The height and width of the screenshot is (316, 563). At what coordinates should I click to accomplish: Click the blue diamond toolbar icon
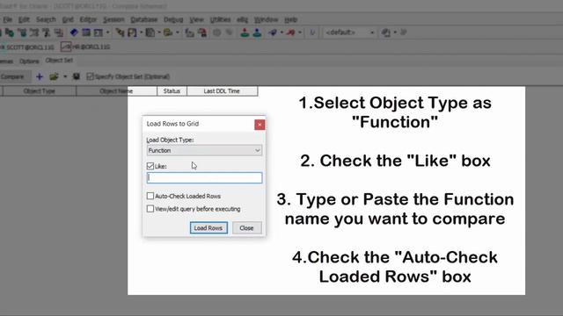tap(74, 32)
